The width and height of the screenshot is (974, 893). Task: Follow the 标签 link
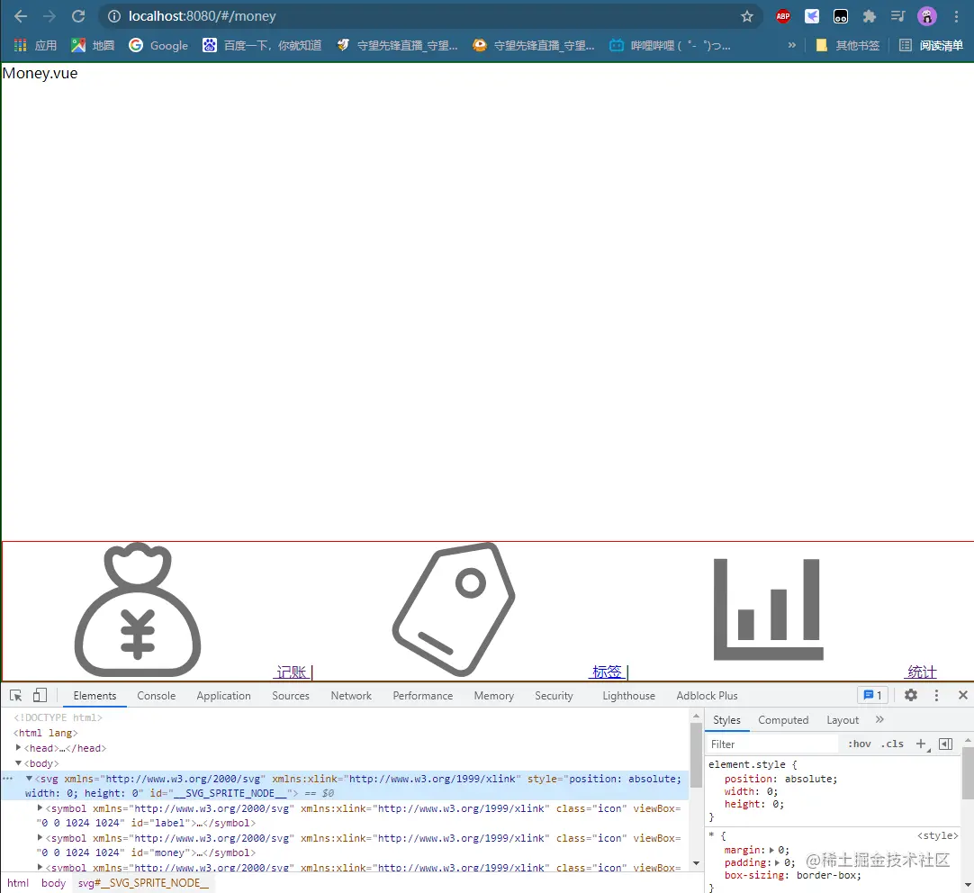607,672
